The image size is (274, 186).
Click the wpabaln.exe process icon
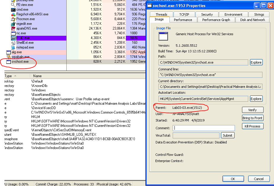pyautogui.click(x=9, y=57)
